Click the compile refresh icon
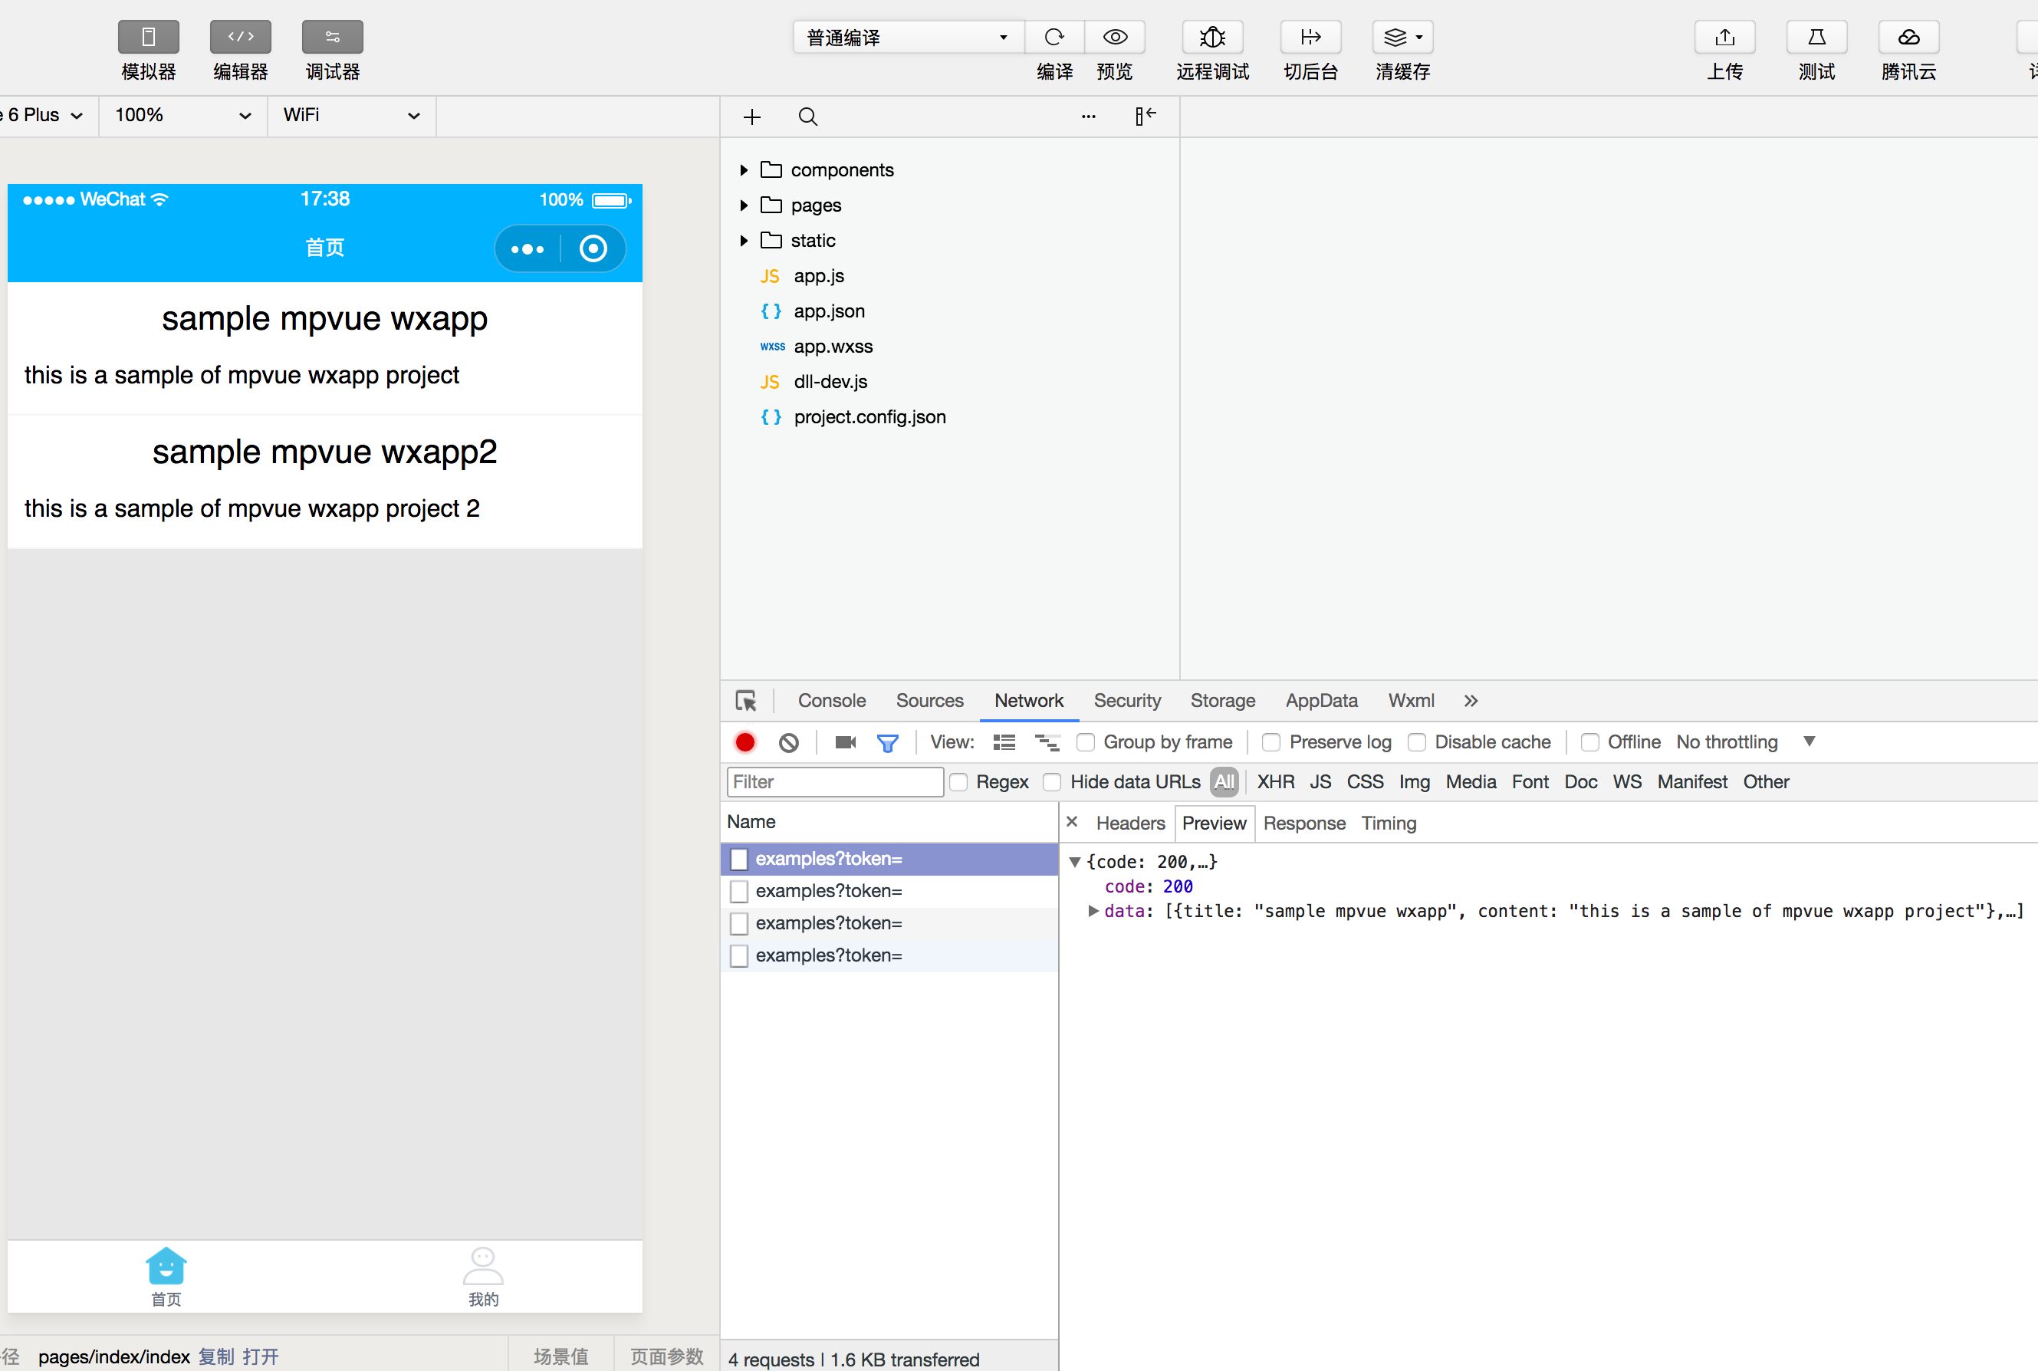The width and height of the screenshot is (2038, 1371). [x=1054, y=37]
